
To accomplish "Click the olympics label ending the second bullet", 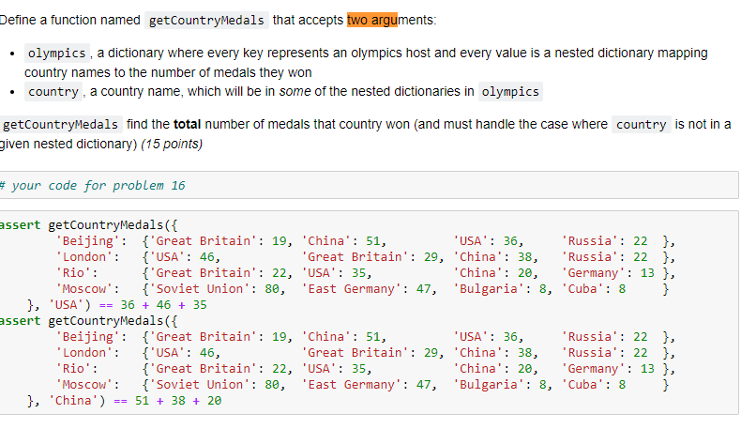I will (510, 91).
